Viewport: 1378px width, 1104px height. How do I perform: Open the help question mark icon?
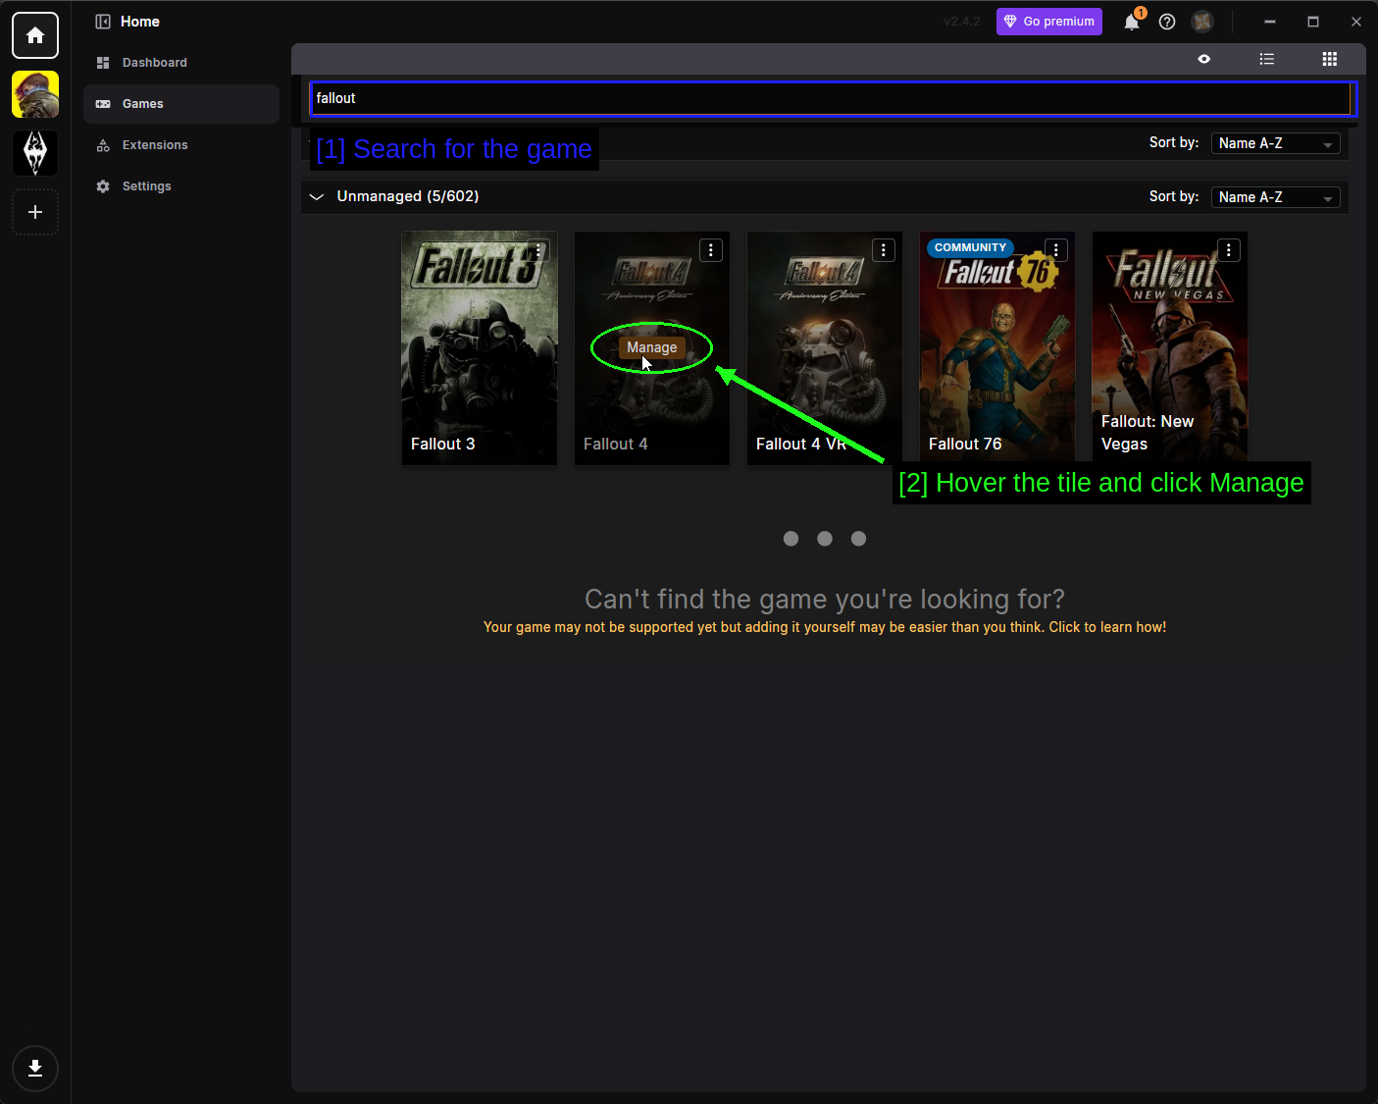(x=1167, y=22)
